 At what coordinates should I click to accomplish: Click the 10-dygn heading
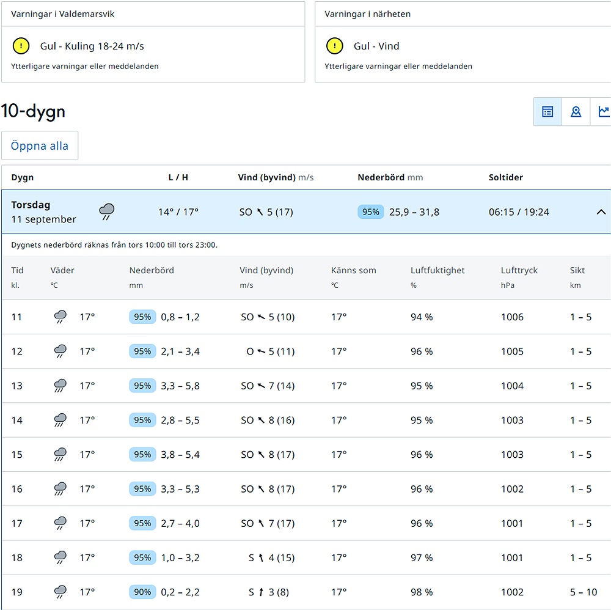(x=33, y=111)
